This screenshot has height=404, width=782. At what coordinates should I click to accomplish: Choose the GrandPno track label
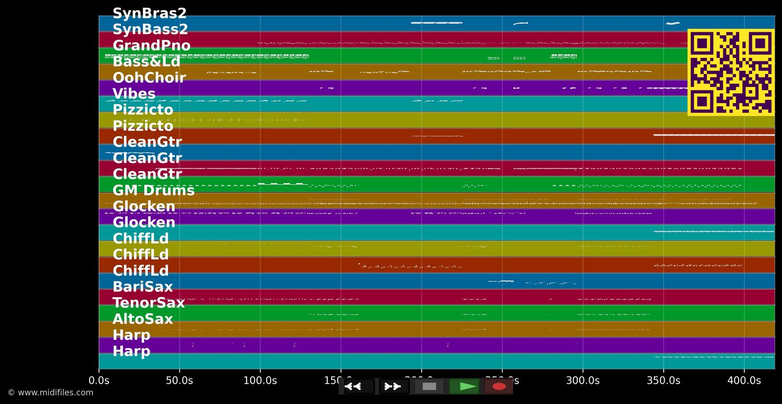[x=151, y=46]
